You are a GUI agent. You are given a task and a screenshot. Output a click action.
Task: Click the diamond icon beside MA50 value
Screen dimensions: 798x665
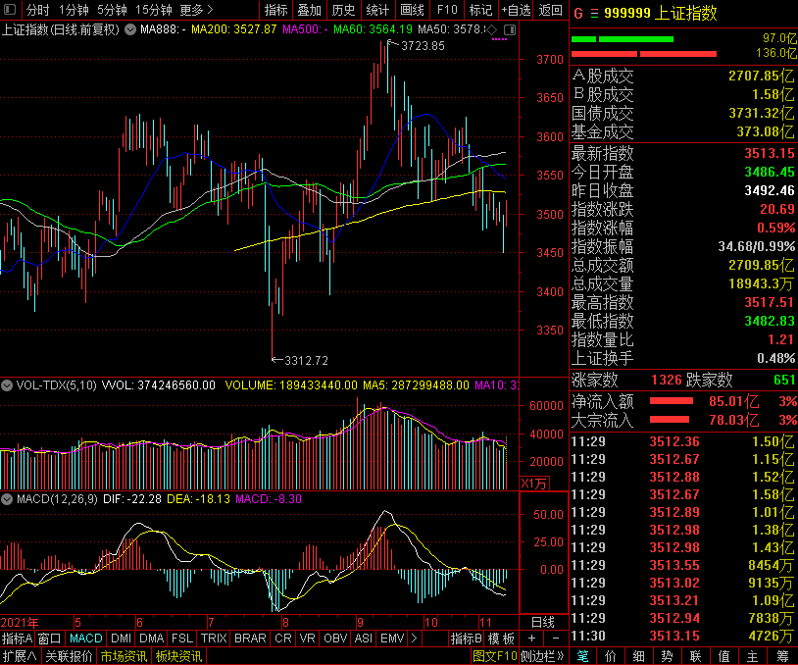click(x=492, y=29)
